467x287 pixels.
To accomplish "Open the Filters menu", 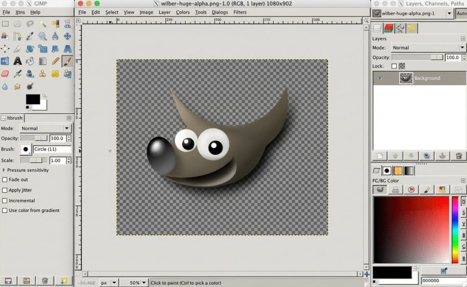I will pyautogui.click(x=240, y=12).
